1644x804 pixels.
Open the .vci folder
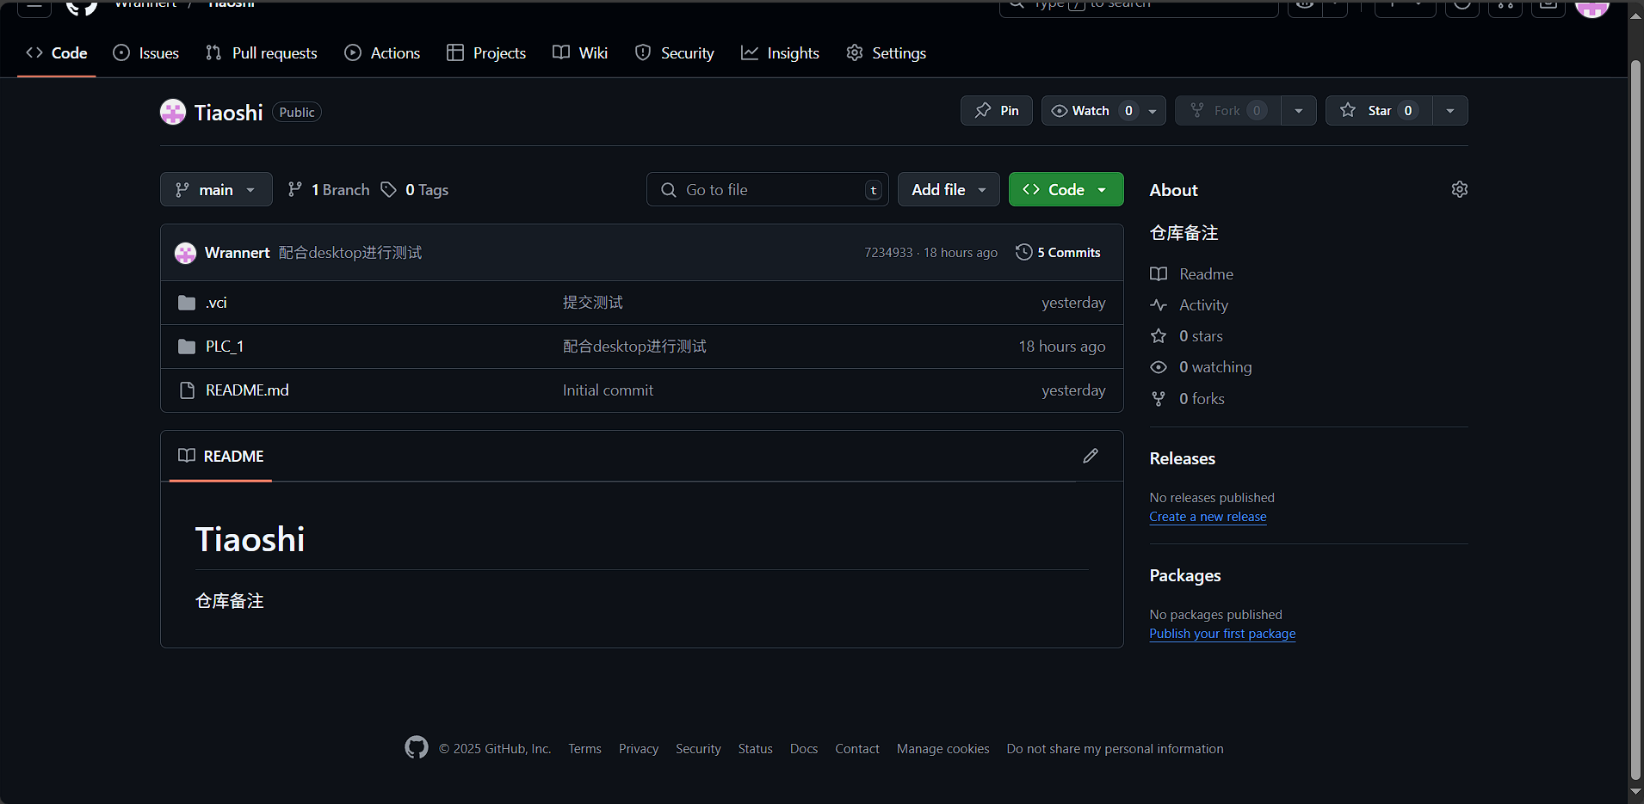tap(216, 302)
